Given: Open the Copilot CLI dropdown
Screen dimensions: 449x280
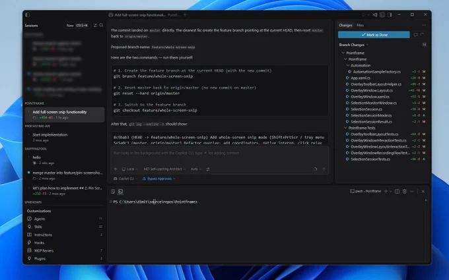Looking at the screenshot, I should pyautogui.click(x=125, y=179).
